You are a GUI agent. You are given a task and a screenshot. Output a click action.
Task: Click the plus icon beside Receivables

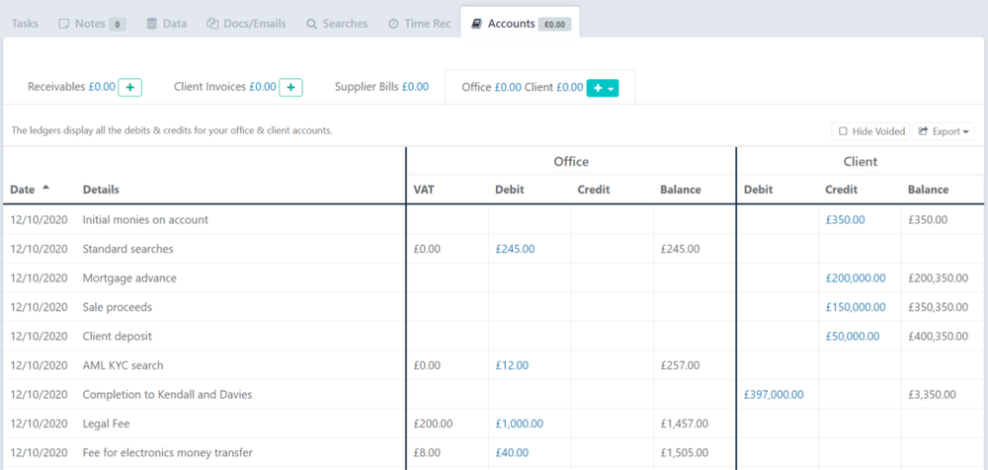[130, 87]
